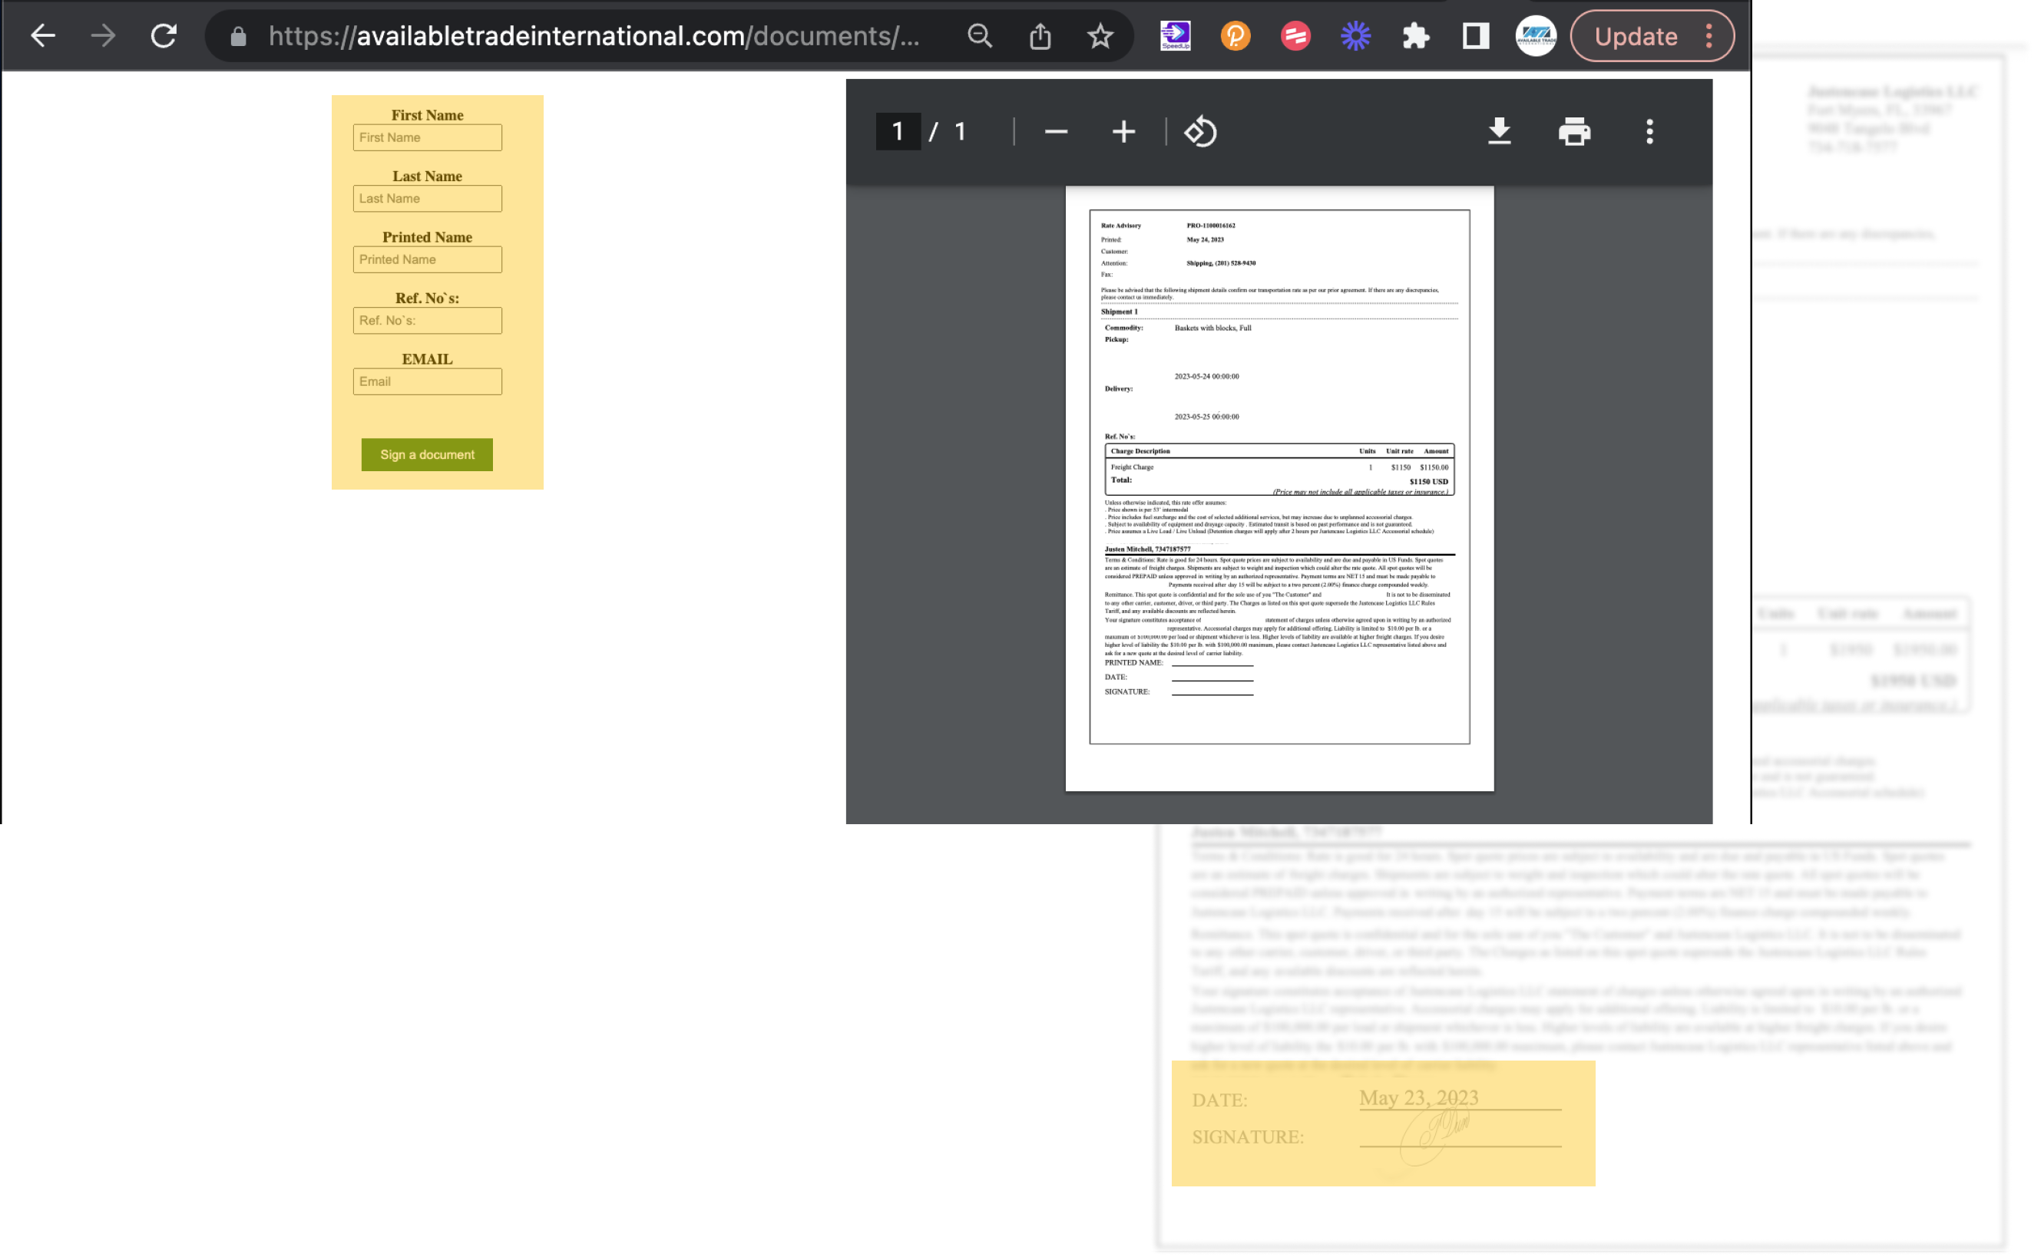Toggle the browser side panel

click(x=1475, y=36)
